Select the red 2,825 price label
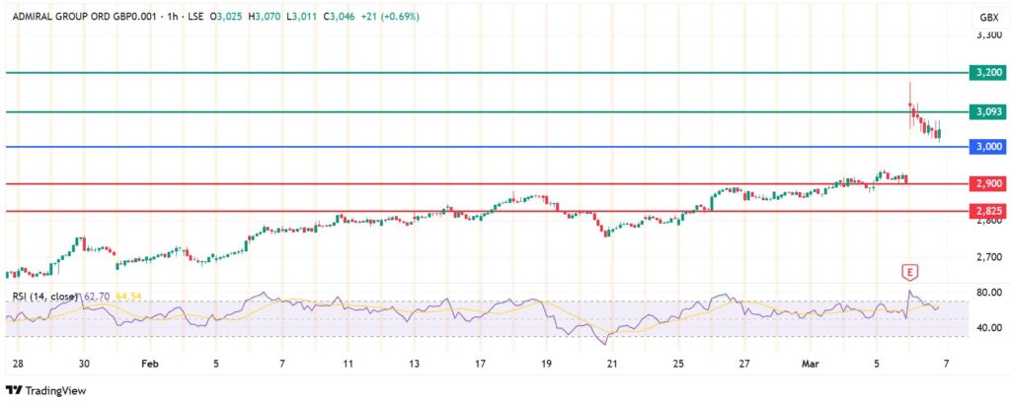The width and height of the screenshot is (1011, 402). [x=987, y=211]
